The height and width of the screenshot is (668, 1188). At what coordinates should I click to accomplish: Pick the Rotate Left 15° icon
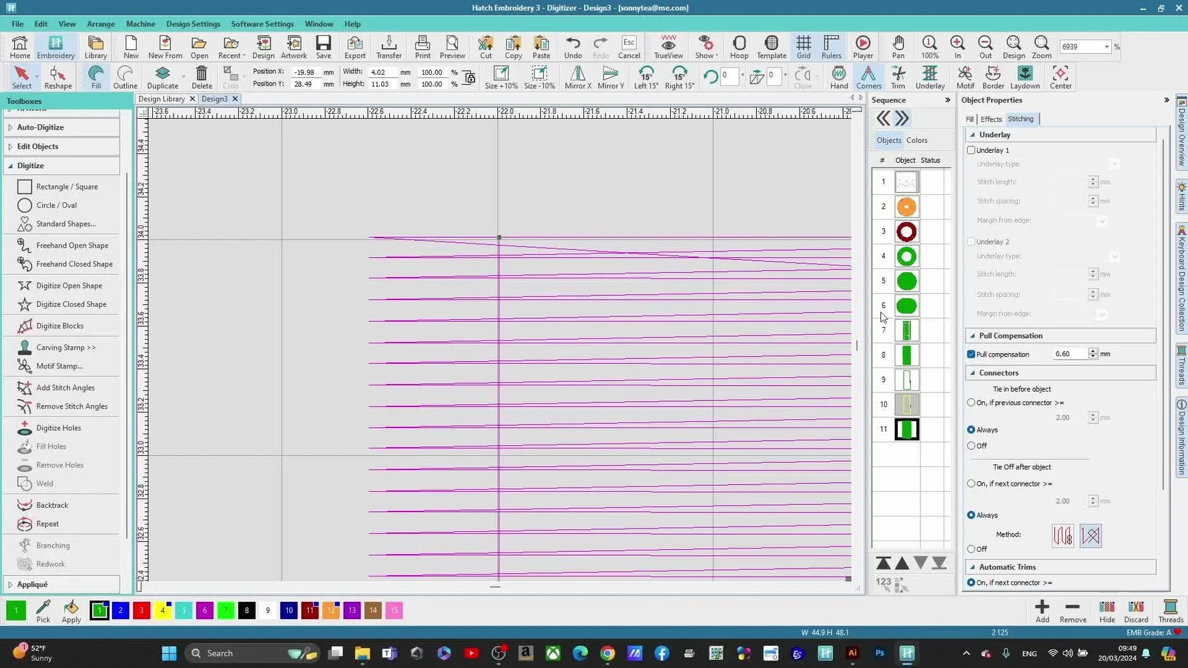pos(645,77)
